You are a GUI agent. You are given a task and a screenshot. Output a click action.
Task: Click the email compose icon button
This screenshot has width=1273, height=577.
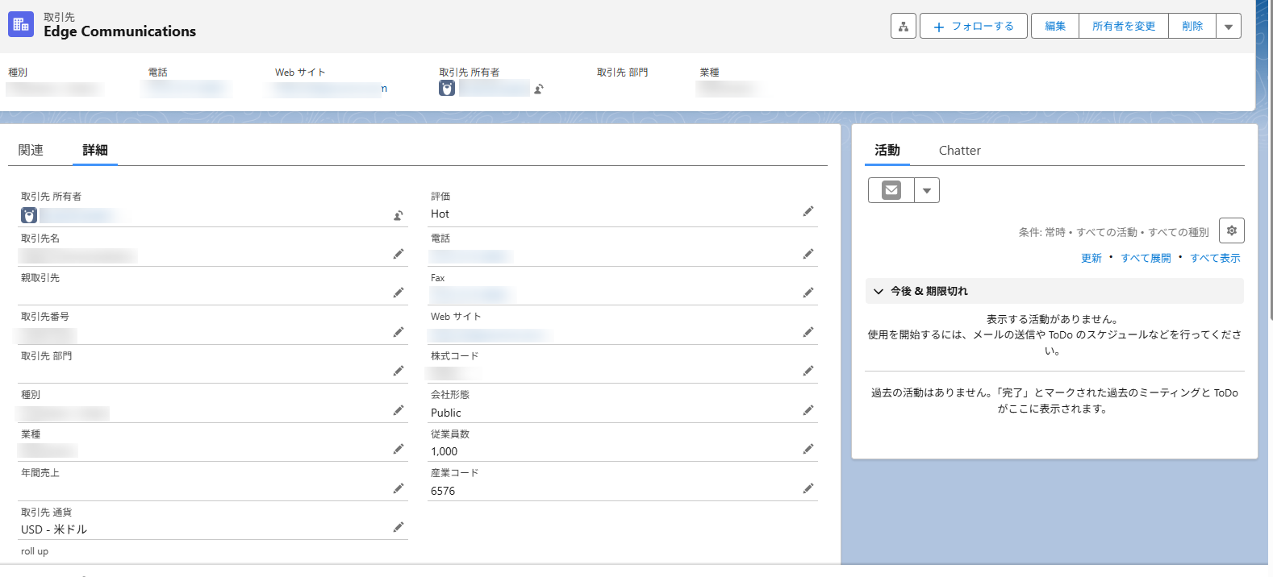point(891,190)
